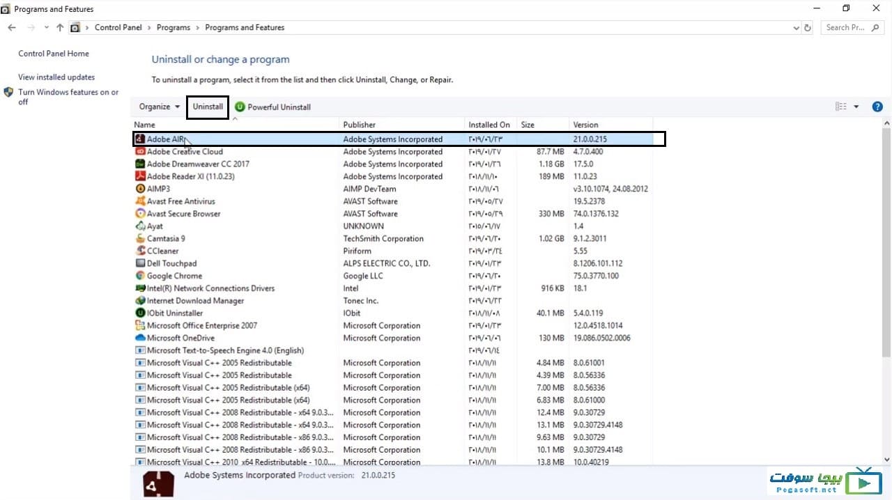This screenshot has height=500, width=892.
Task: Click the 916 KB size cell
Action: [553, 288]
